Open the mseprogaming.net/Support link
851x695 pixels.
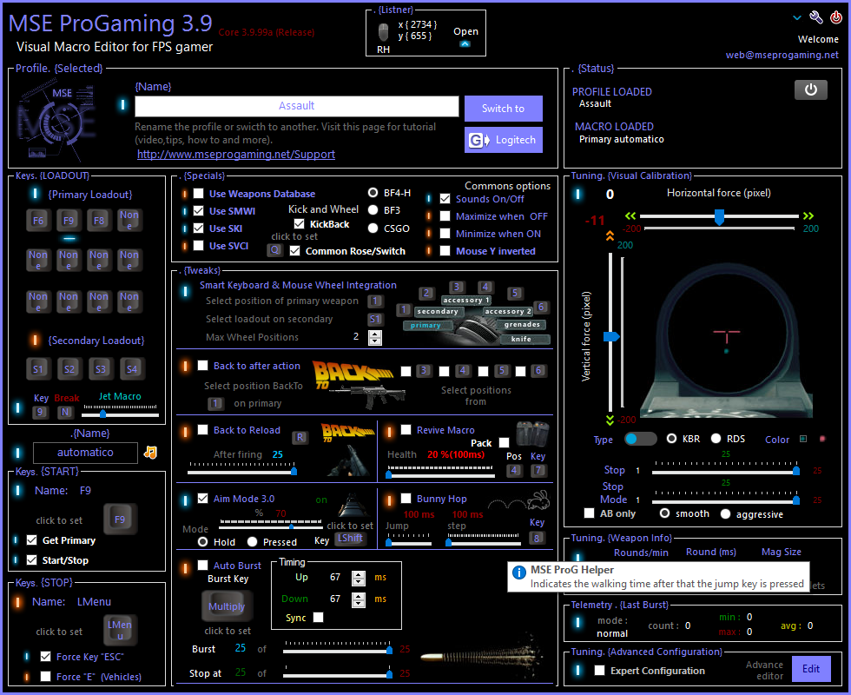pyautogui.click(x=236, y=155)
